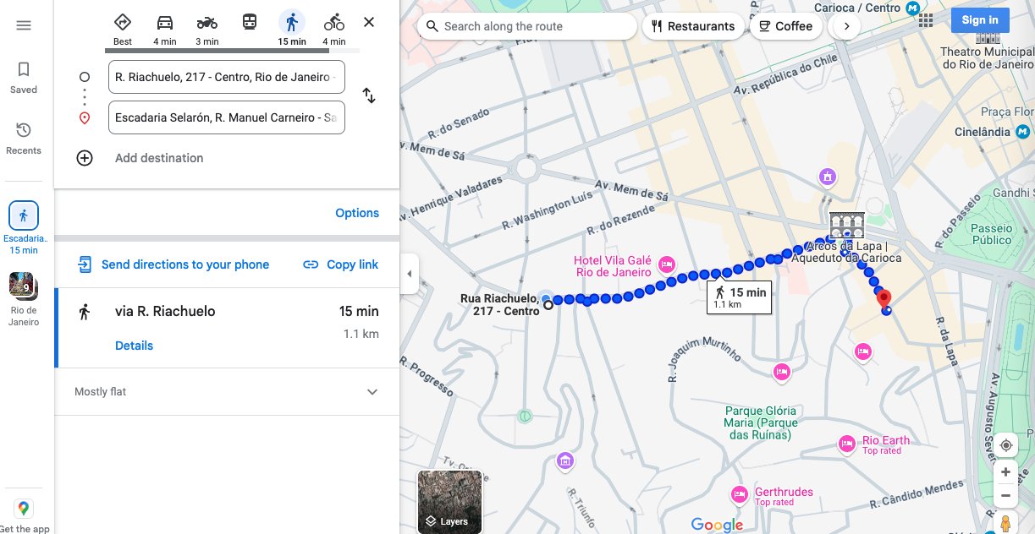Open Google apps grid
Viewport: 1035px width, 534px height.
tap(926, 20)
